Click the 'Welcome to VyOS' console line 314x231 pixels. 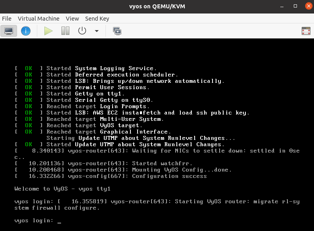[62, 189]
